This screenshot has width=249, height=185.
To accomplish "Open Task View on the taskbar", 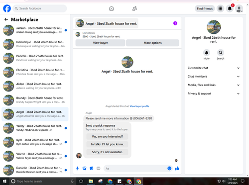I will tap(81, 181).
